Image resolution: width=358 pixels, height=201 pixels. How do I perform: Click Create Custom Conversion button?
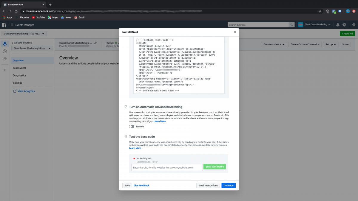tap(305, 44)
